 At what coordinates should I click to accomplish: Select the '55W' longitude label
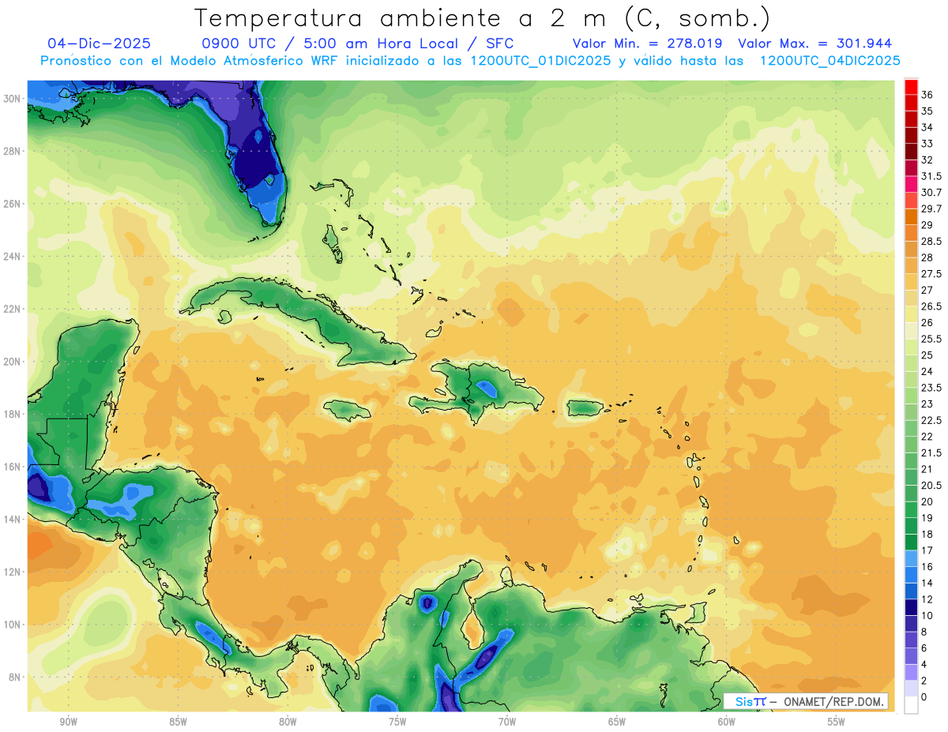point(837,722)
